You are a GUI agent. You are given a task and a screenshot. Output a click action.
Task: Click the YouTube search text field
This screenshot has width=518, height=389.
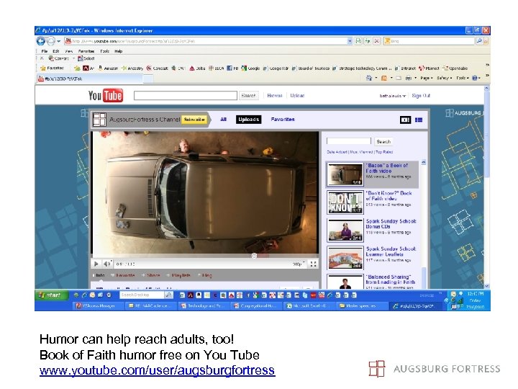coord(186,96)
